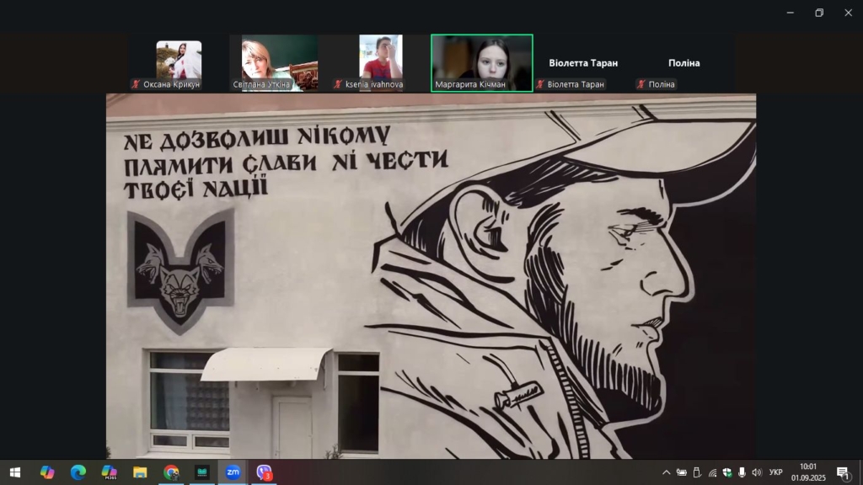The width and height of the screenshot is (863, 485).
Task: Open Microsoft Edge from the taskbar
Action: (x=78, y=472)
